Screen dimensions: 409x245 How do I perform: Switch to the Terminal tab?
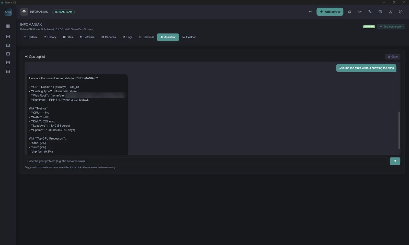[146, 37]
